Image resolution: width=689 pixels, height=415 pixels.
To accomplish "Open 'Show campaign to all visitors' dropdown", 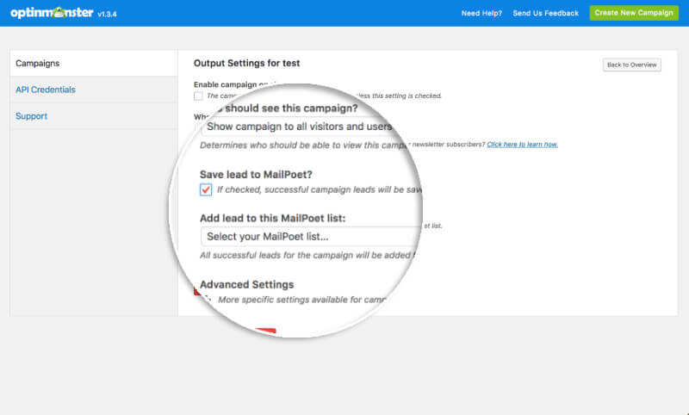I will pos(299,127).
